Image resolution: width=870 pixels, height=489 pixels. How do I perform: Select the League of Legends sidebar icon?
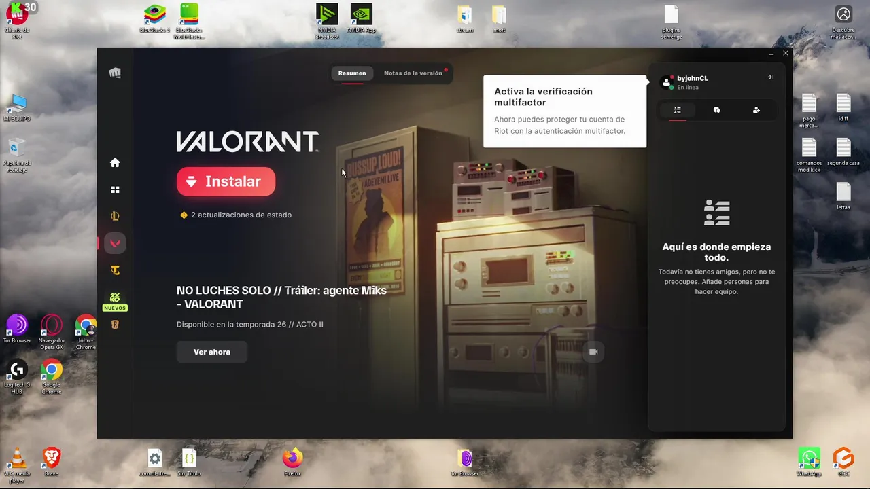click(x=115, y=216)
